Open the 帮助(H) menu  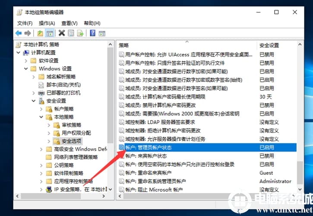(92, 23)
